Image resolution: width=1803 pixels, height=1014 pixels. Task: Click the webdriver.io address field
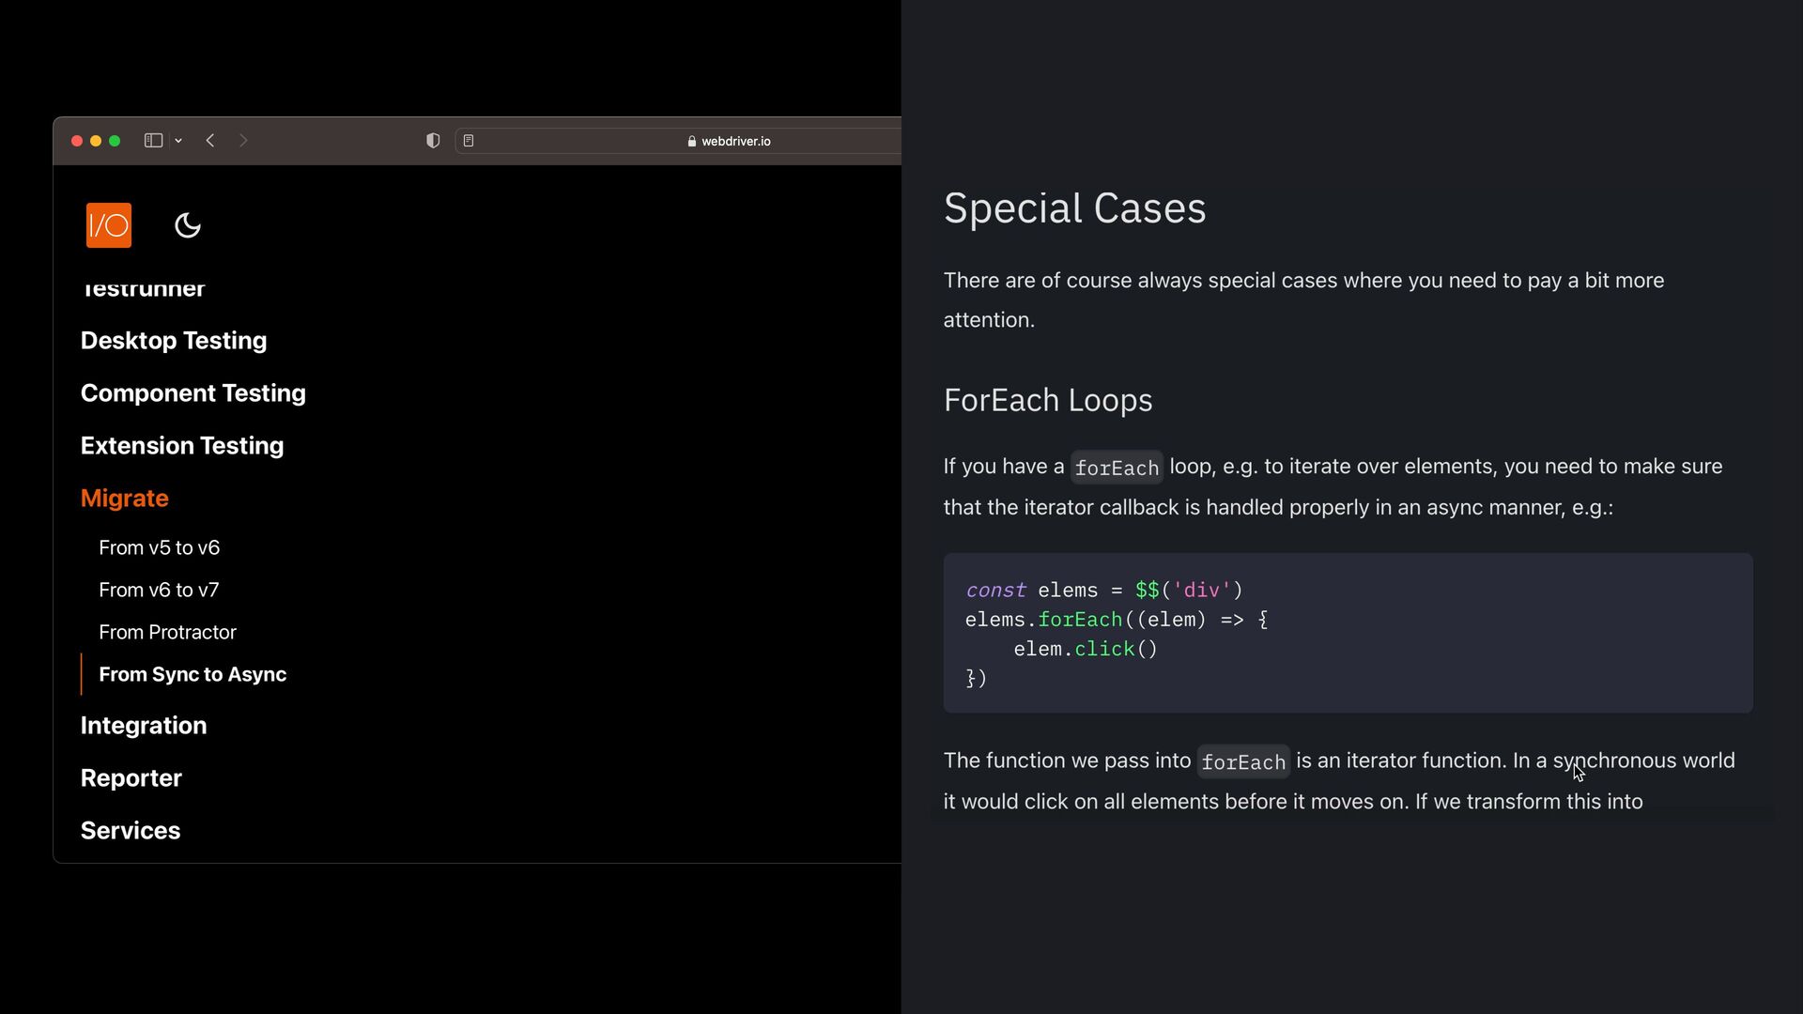click(735, 141)
